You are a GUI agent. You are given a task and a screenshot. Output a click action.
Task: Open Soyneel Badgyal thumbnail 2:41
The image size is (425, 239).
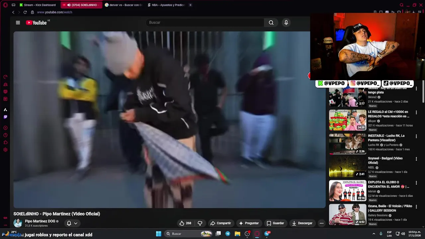point(348,167)
